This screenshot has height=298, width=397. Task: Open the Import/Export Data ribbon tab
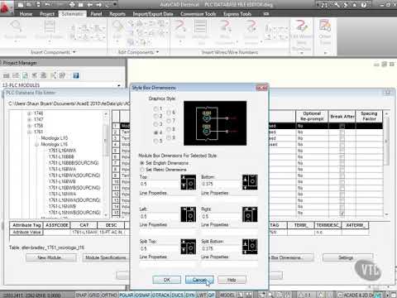(153, 14)
